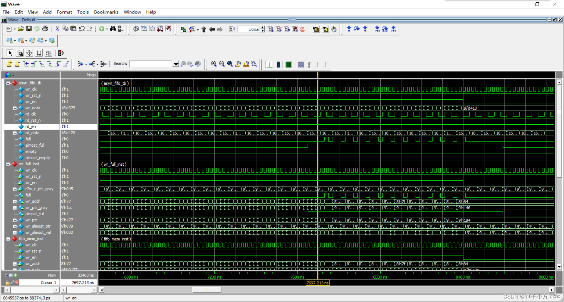This screenshot has width=564, height=302.
Task: Click the Print toolbar icon
Action: [45, 29]
